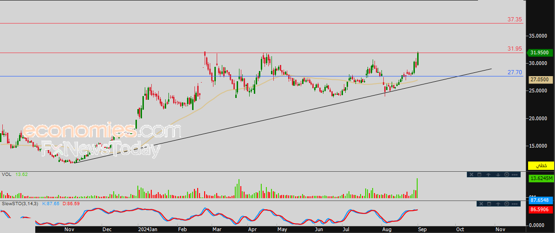Click the SlowSTO(3,14,3) indicator label
This screenshot has height=233, width=555.
click(x=20, y=204)
